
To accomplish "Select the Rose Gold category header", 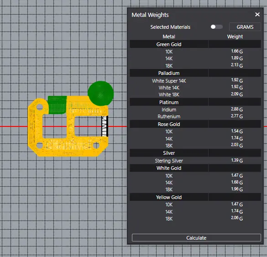I will 195,124.
